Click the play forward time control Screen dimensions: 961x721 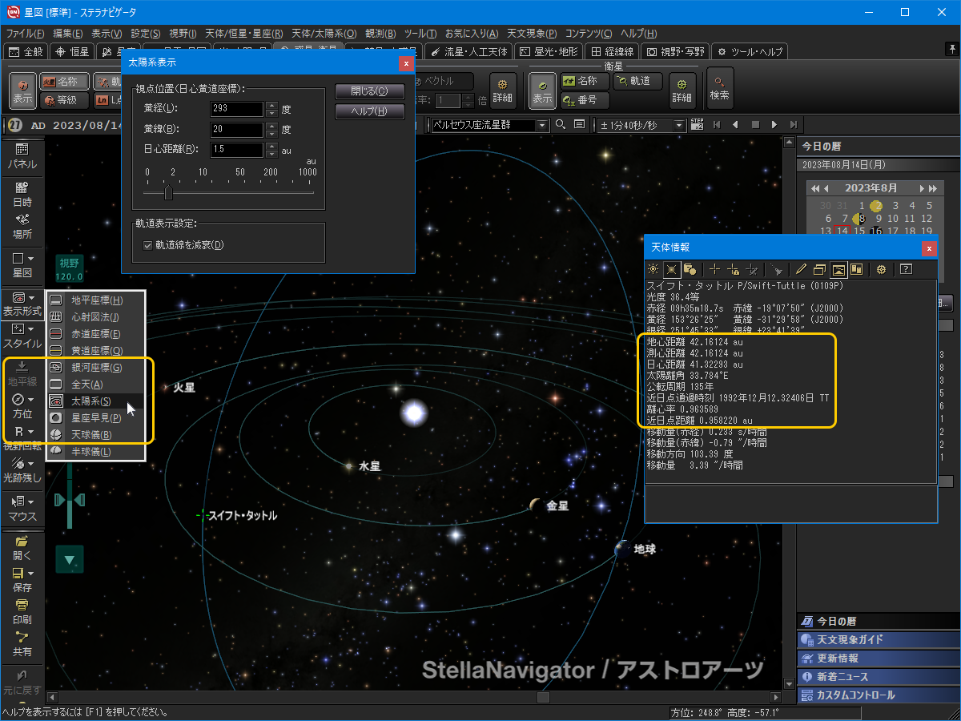click(x=774, y=125)
